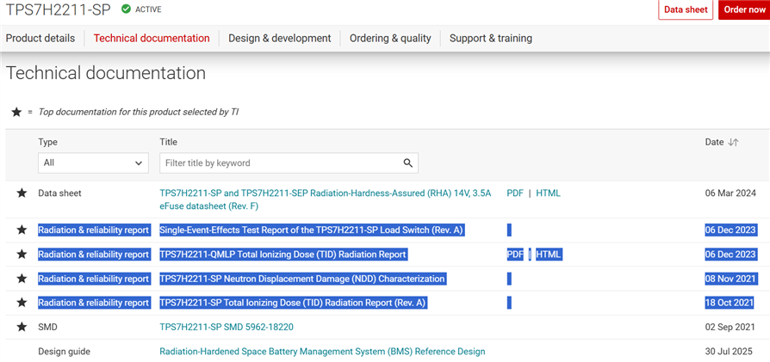
Task: Click the green ACTIVE status checkmark icon
Action: pyautogui.click(x=127, y=9)
